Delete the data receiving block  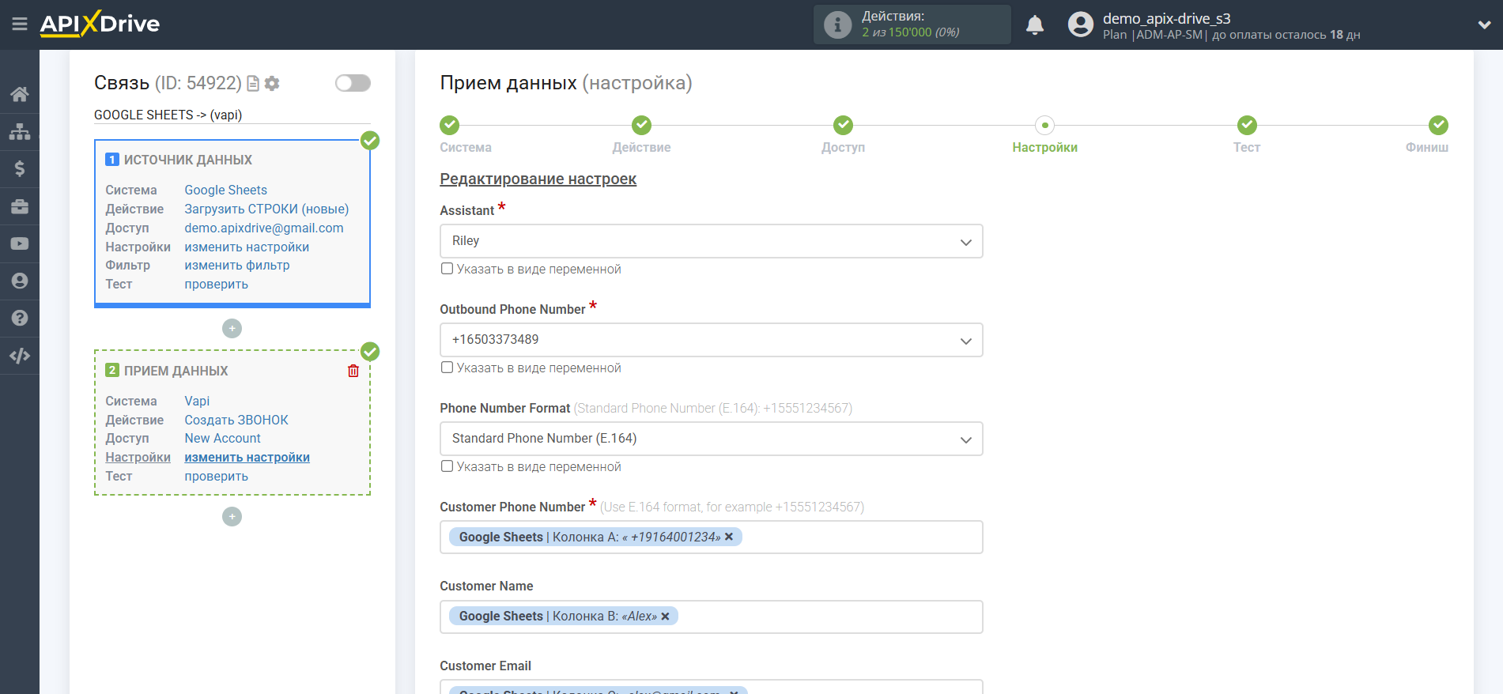tap(353, 371)
